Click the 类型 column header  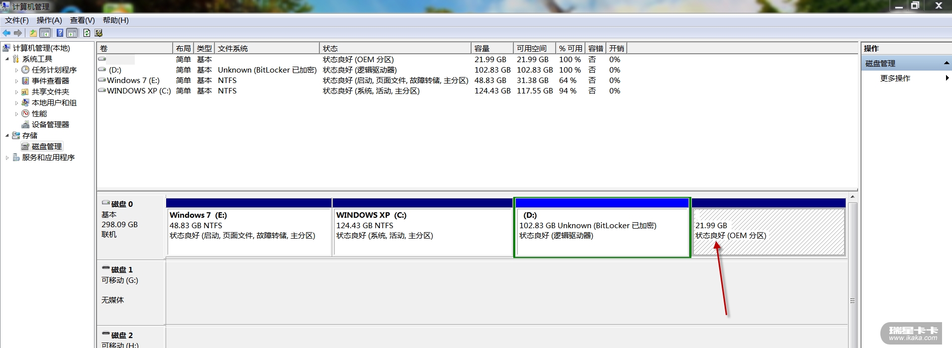click(204, 48)
